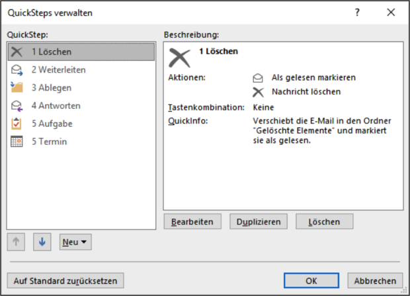Click open envelope icon beside Als gelesen markieren
Viewport: 410px width, 296px height.
pos(258,78)
